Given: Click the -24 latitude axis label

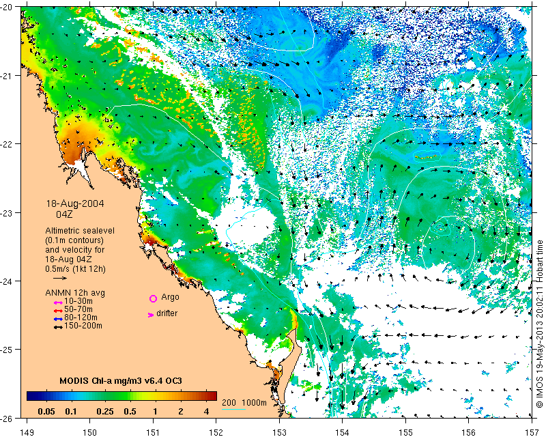Looking at the screenshot, I should (x=7, y=281).
